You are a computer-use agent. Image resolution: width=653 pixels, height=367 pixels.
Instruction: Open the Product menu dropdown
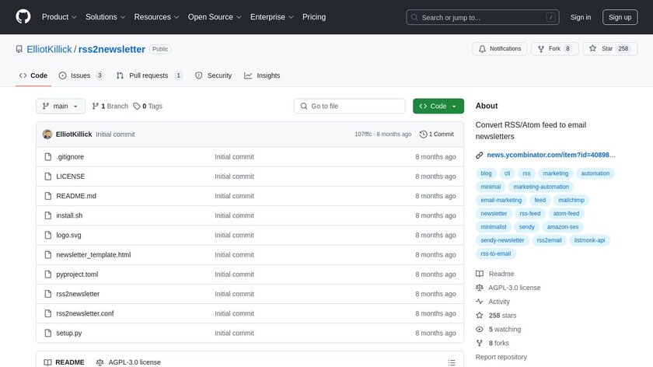(x=58, y=16)
